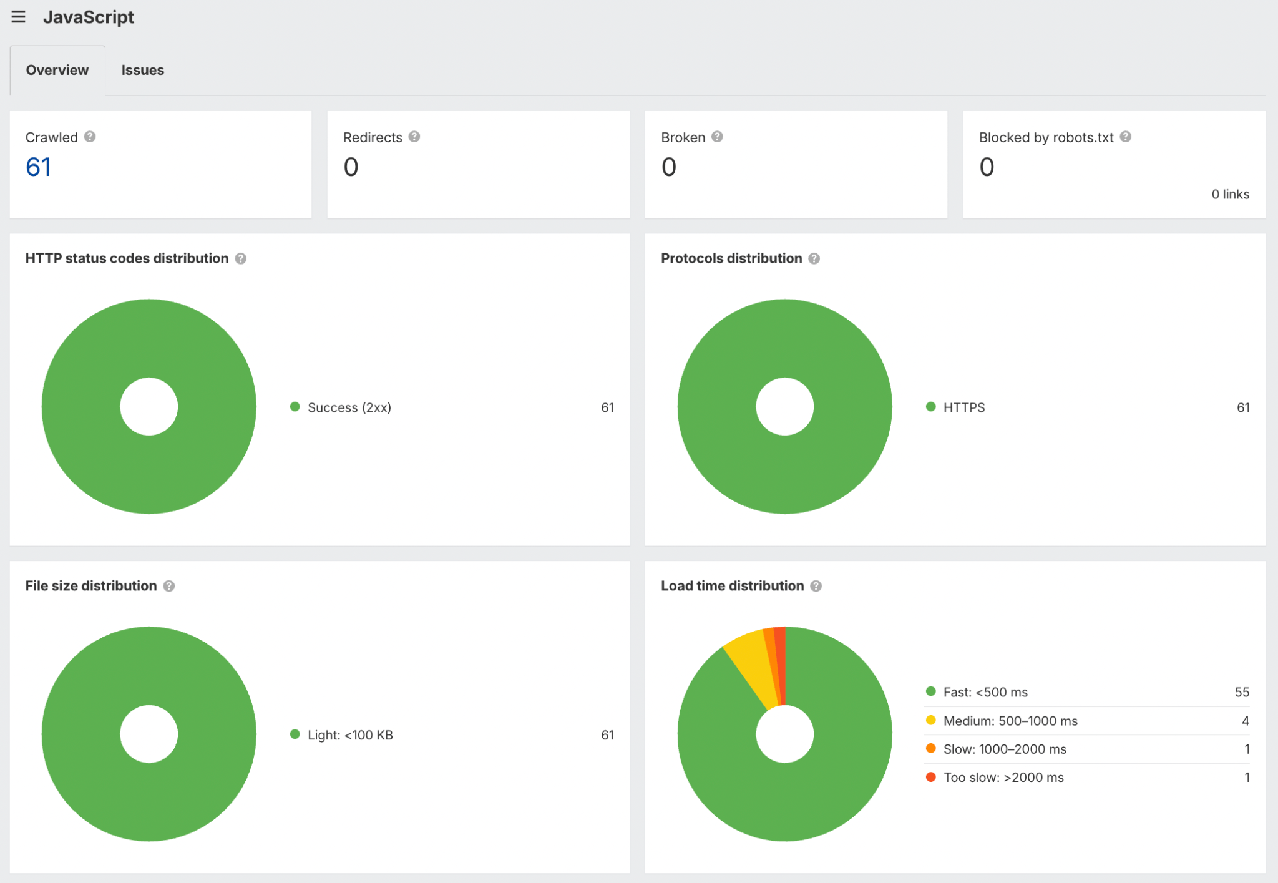Screen dimensions: 1278x883
Task: Click help icon for HTTP status codes distribution
Action: click(241, 258)
